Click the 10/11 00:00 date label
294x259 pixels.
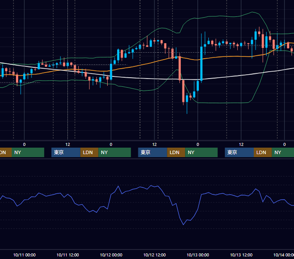pos(24,255)
